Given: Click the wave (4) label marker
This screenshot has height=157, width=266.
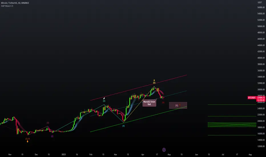Looking at the screenshot, I should pyautogui.click(x=124, y=126).
